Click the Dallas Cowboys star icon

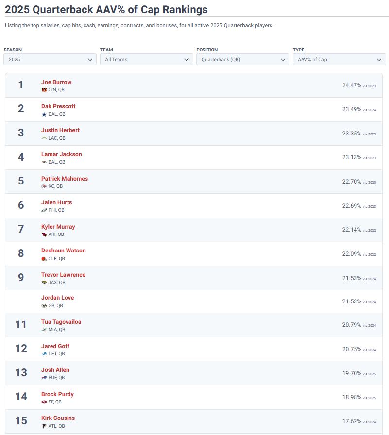[x=44, y=114]
